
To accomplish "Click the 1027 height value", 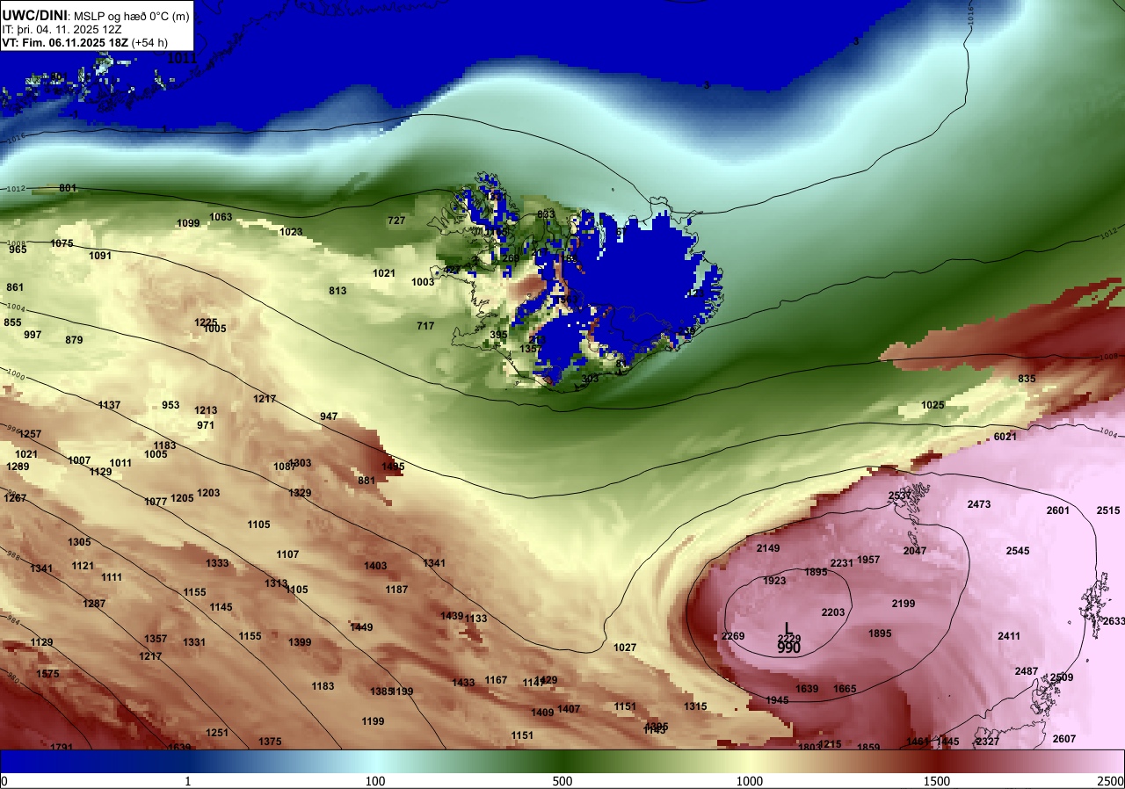I will [625, 648].
